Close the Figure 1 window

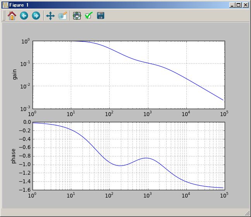coord(246,5)
